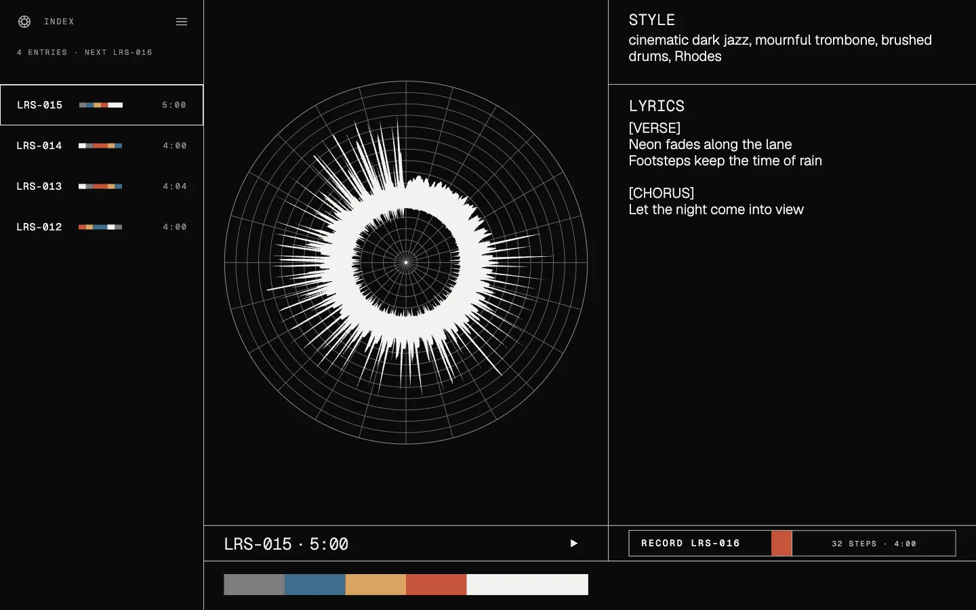The height and width of the screenshot is (610, 976).
Task: Click the 4:00 duration of LRS-014
Action: 174,146
